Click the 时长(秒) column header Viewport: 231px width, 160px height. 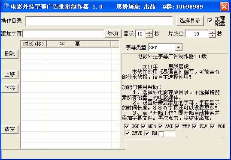[x=34, y=44]
